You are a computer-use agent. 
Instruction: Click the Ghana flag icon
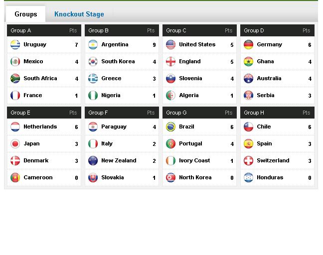pos(248,62)
